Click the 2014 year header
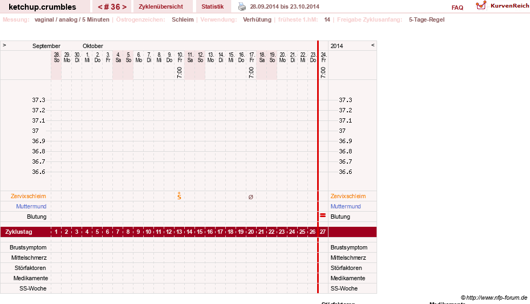530x304 pixels. click(x=337, y=46)
